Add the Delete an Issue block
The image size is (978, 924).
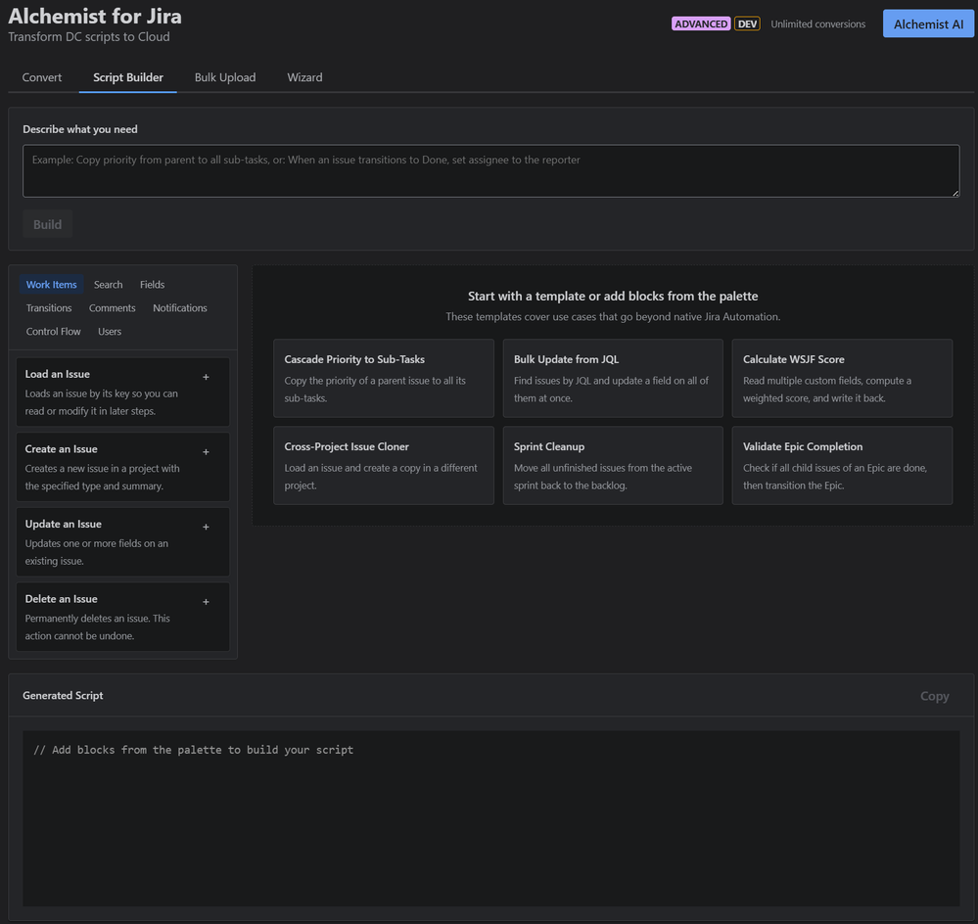[x=206, y=602]
